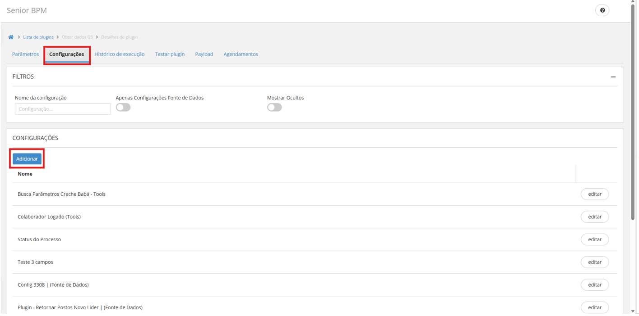The width and height of the screenshot is (639, 316).
Task: Click the Adicionar button
Action: point(27,159)
